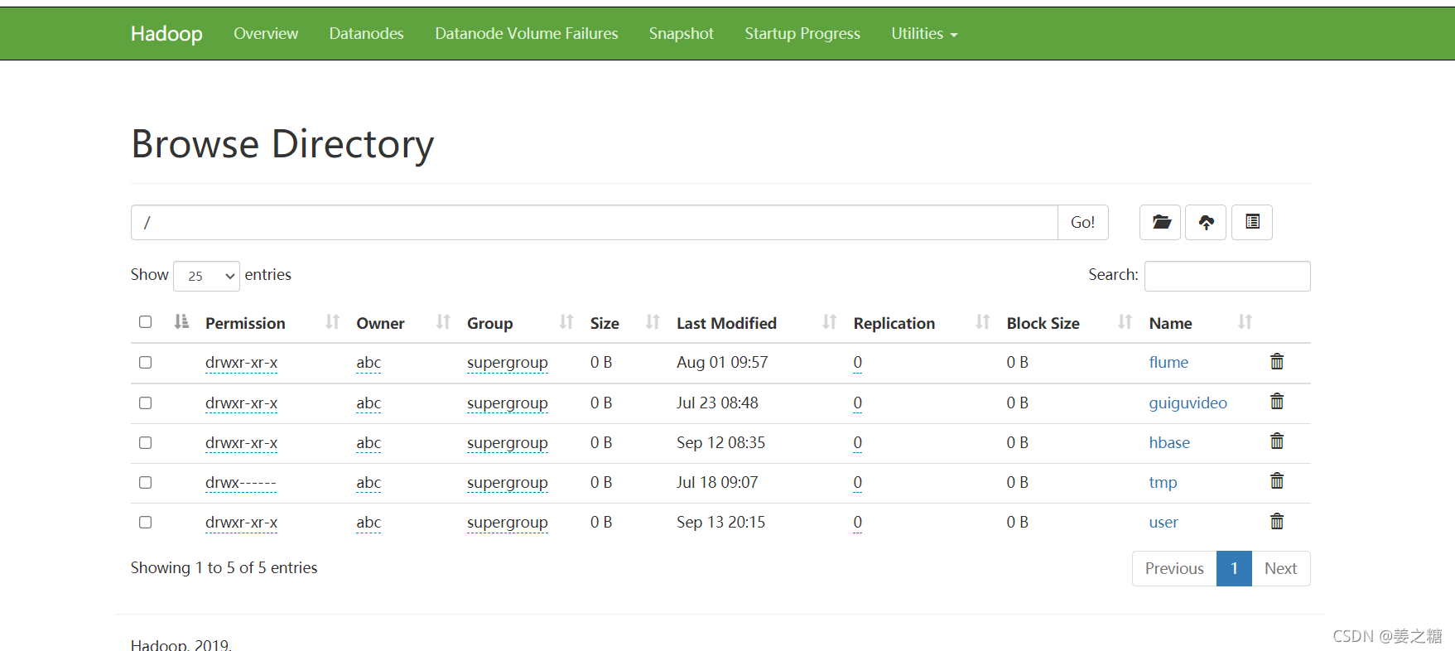The image size is (1455, 651).
Task: Open the user directory link
Action: click(x=1164, y=522)
